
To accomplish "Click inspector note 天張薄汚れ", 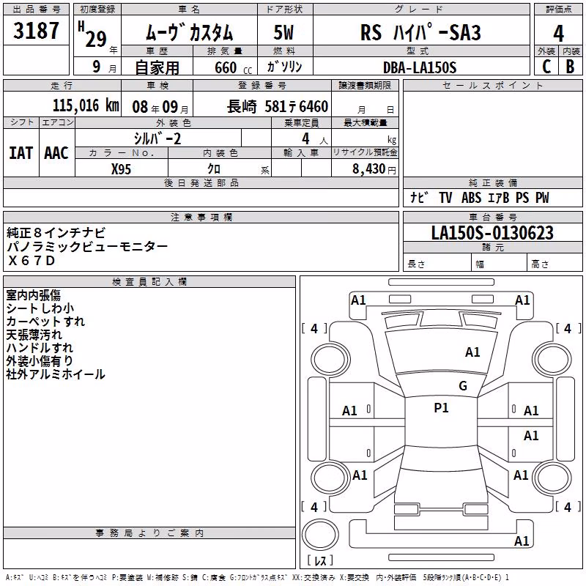I will 34,335.
